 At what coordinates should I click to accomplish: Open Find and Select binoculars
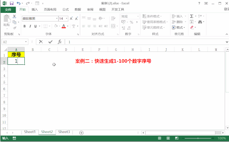pyautogui.click(x=200, y=22)
